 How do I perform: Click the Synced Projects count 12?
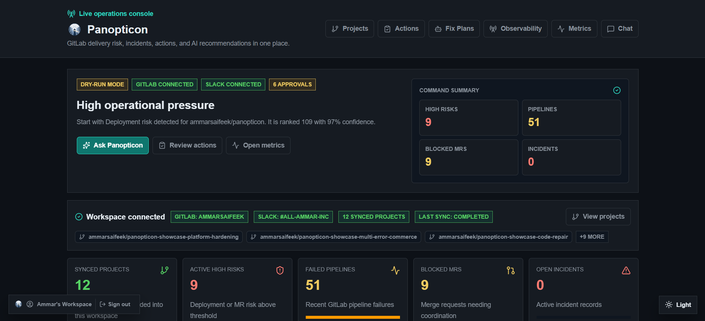(82, 285)
